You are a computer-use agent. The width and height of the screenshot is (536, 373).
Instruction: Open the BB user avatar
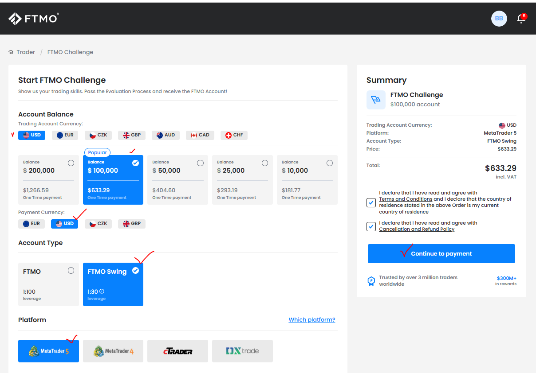point(499,19)
